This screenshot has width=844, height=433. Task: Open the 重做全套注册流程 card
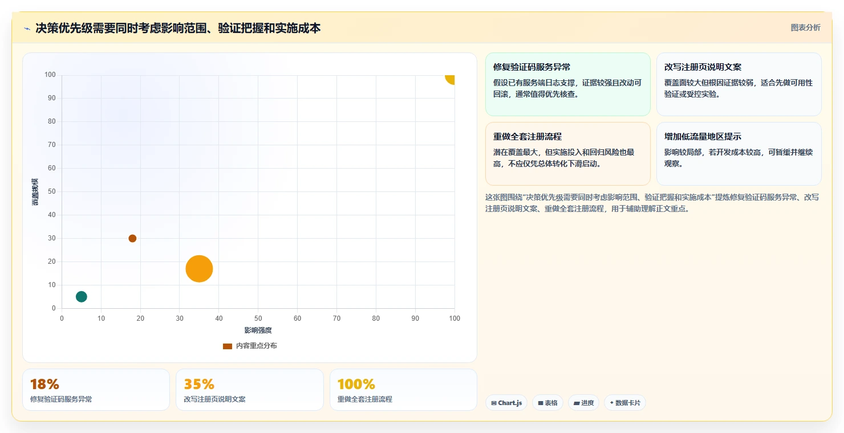(568, 154)
